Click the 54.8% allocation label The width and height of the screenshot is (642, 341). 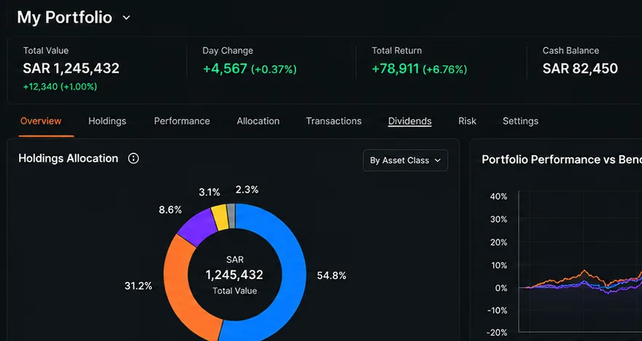[332, 276]
